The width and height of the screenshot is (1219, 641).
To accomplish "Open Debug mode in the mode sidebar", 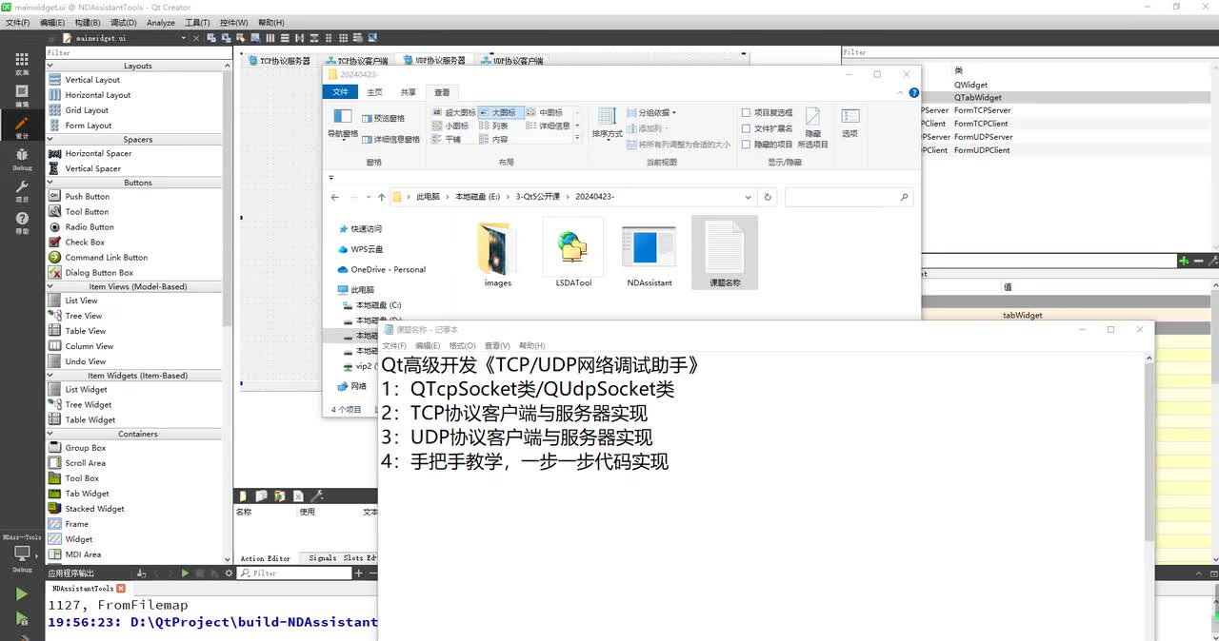I will coord(21,158).
